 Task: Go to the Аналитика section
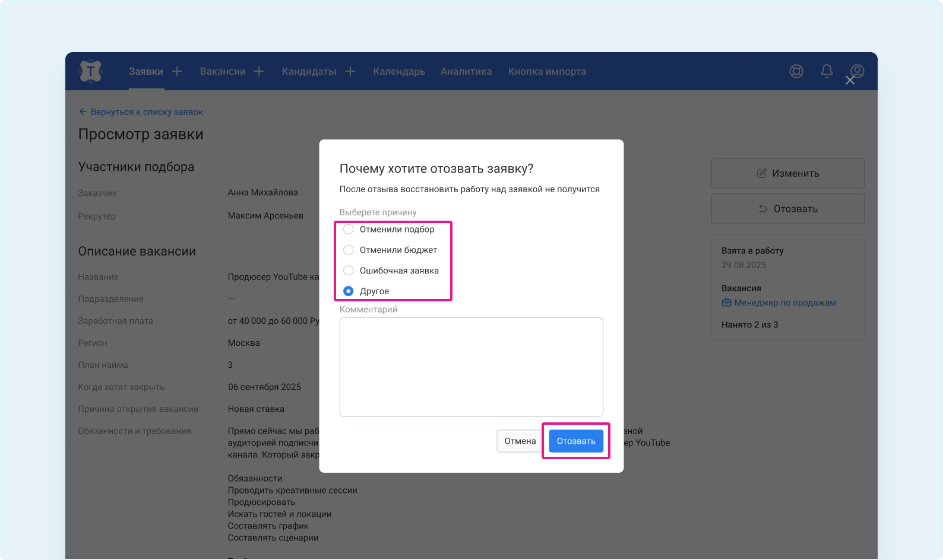[x=466, y=71]
